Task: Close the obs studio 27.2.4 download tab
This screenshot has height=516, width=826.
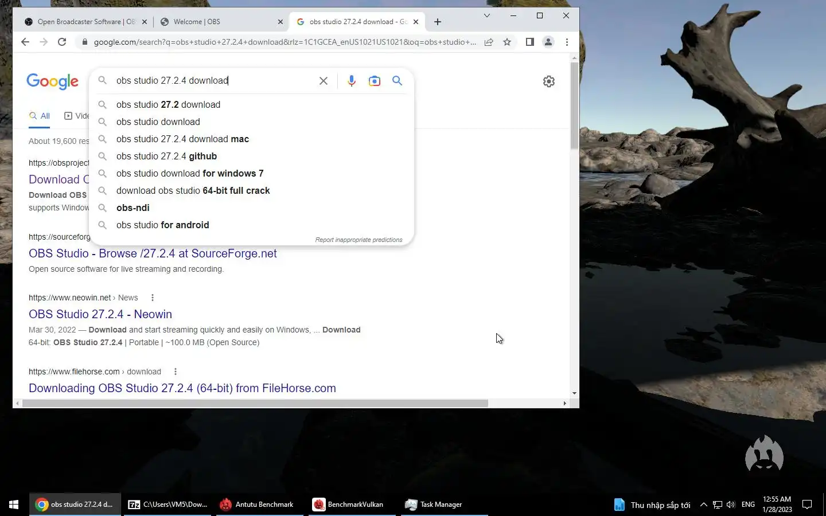Action: [416, 22]
